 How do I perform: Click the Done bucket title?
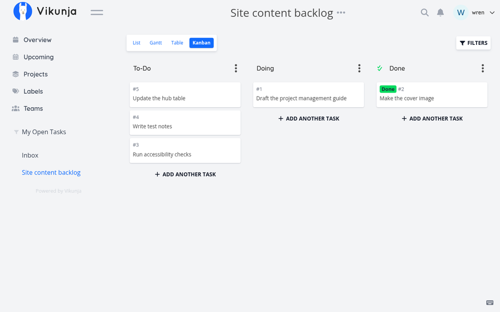(x=397, y=68)
